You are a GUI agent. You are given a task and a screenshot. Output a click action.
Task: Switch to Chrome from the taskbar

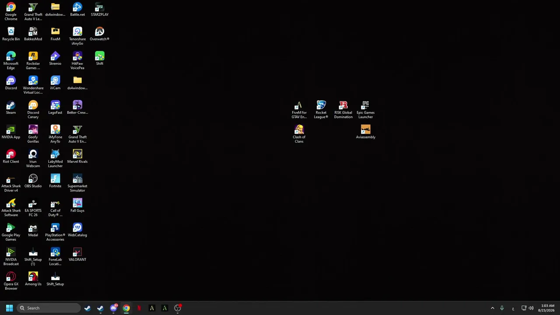pyautogui.click(x=126, y=308)
